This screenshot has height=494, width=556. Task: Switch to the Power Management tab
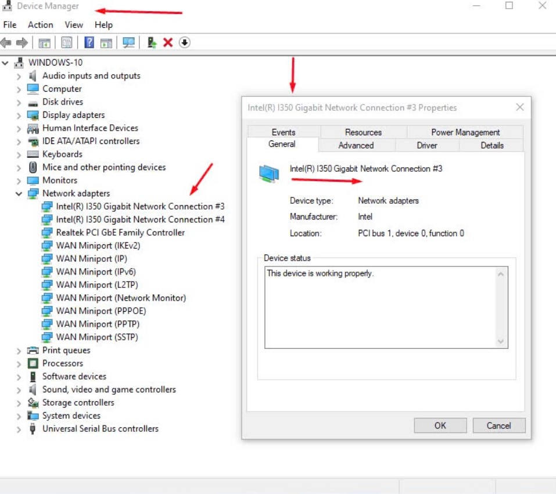pos(465,132)
